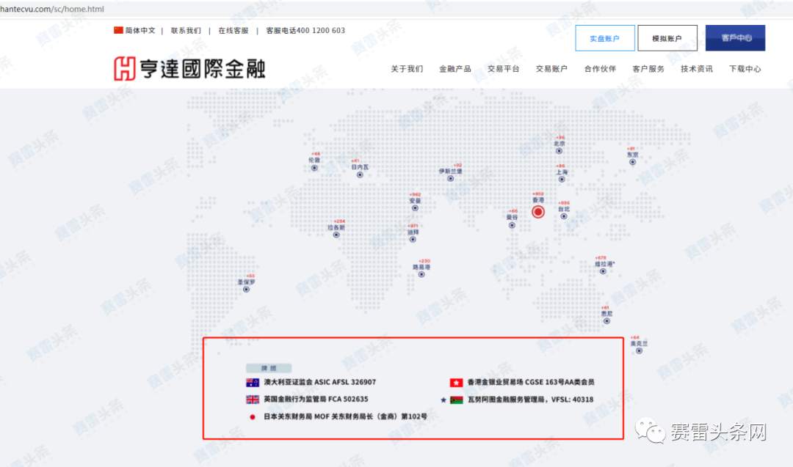Click the Japan red dot flag icon
The height and width of the screenshot is (467, 793).
pyautogui.click(x=253, y=417)
